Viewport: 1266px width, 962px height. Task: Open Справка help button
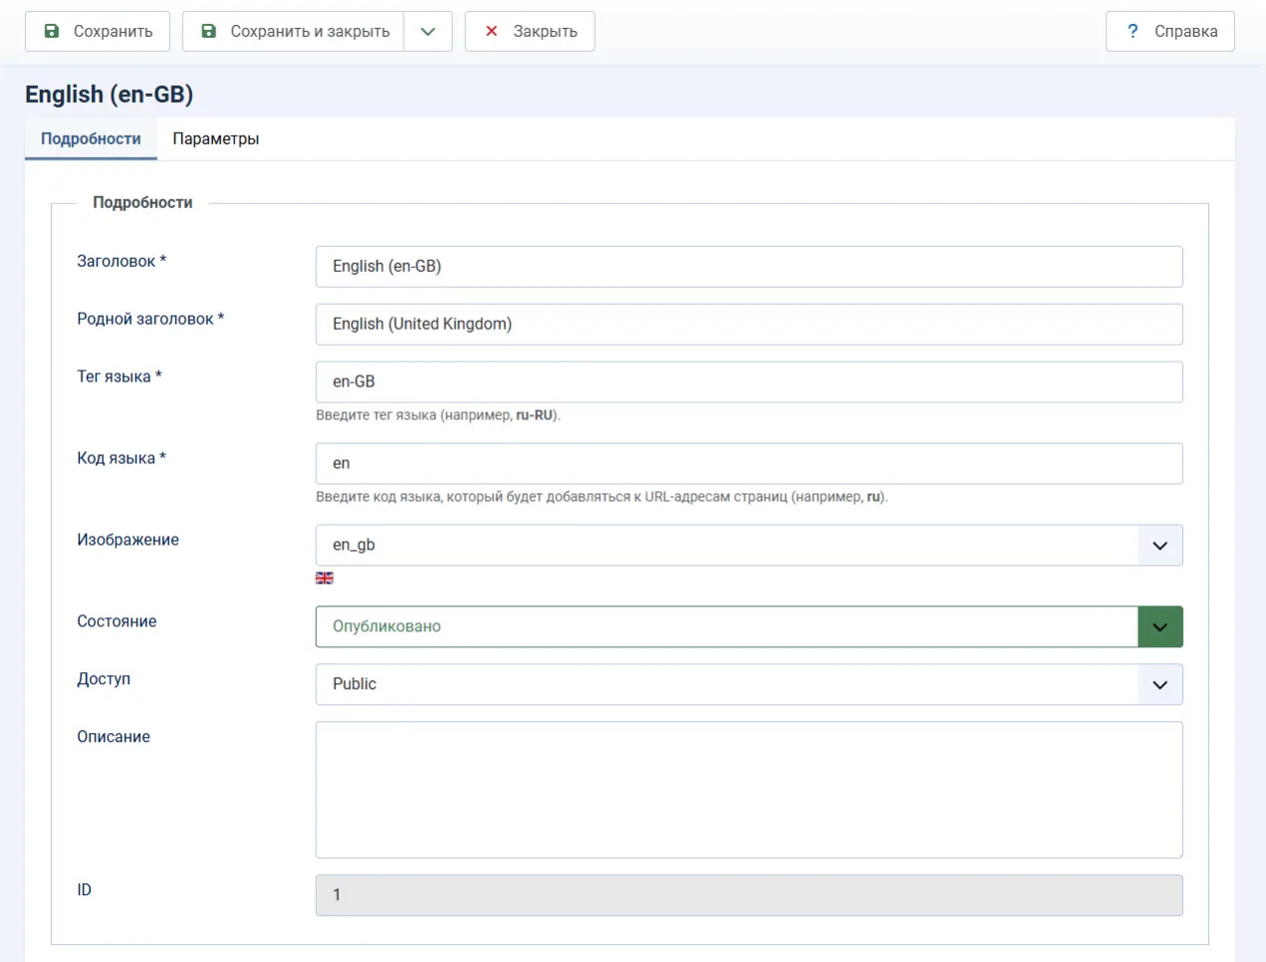(1169, 32)
